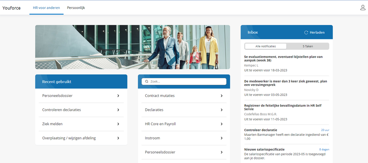Click the Kempec L name
368x163 pixels.
point(251,65)
